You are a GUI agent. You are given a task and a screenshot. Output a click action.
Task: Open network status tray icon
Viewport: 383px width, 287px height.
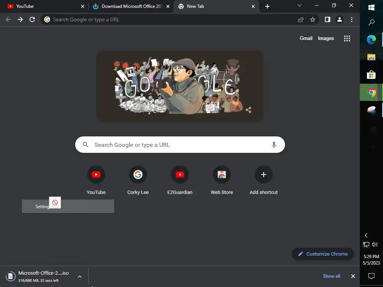[366, 244]
